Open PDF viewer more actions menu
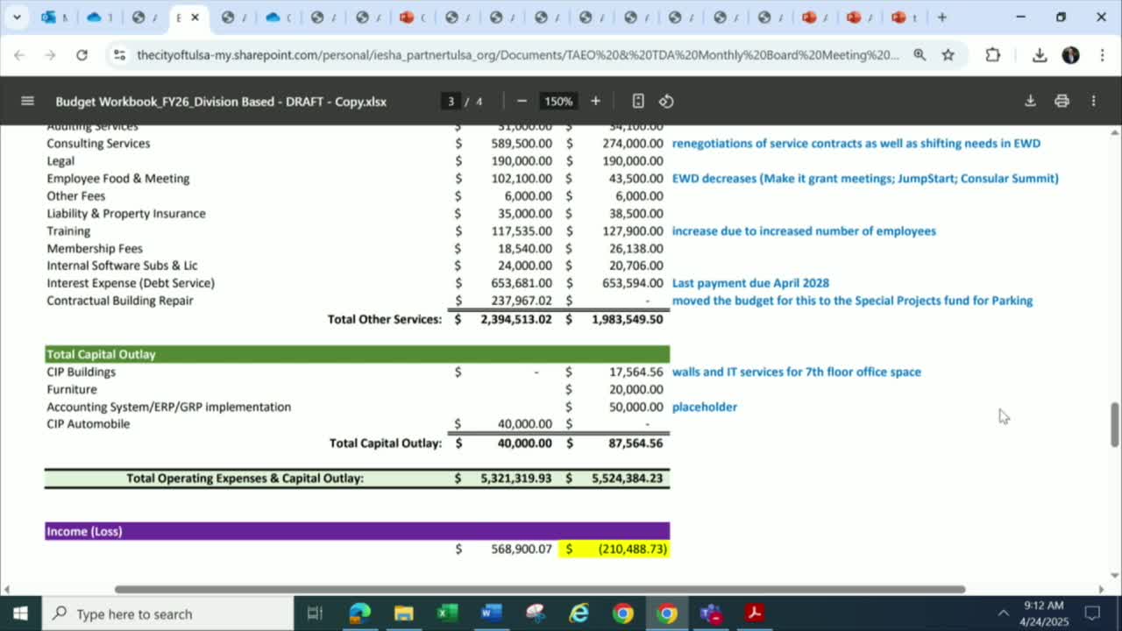 click(1093, 101)
